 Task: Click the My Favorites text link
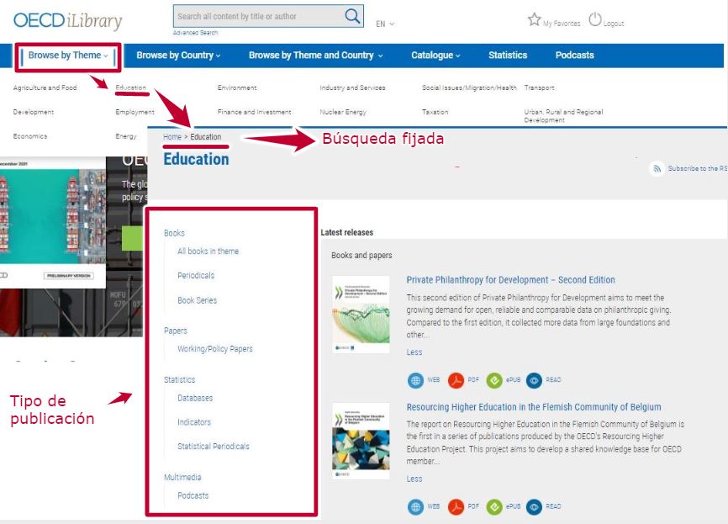(562, 24)
